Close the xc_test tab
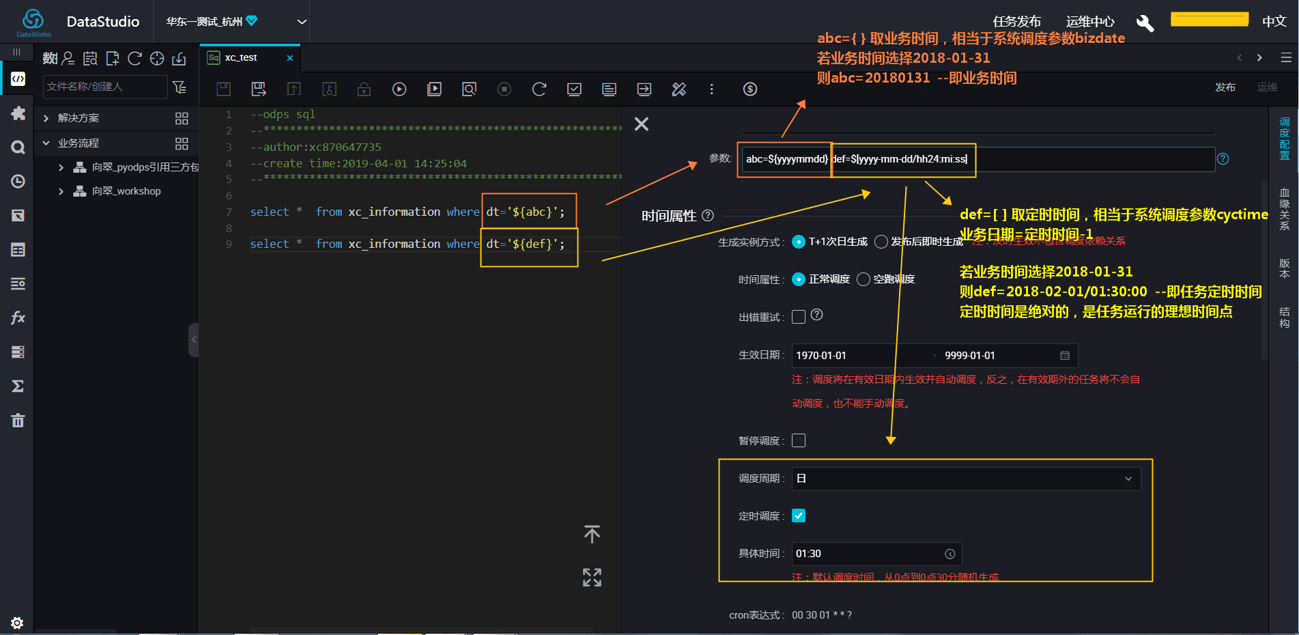 (x=290, y=58)
